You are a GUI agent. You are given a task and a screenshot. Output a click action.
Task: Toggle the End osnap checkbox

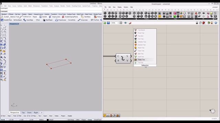(2, 116)
